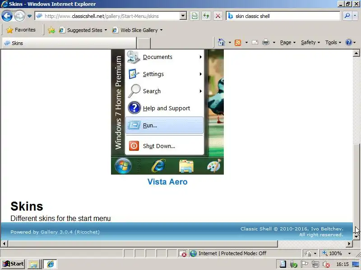
Task: Expand the Home button dropdown arrow
Action: (x=230, y=42)
